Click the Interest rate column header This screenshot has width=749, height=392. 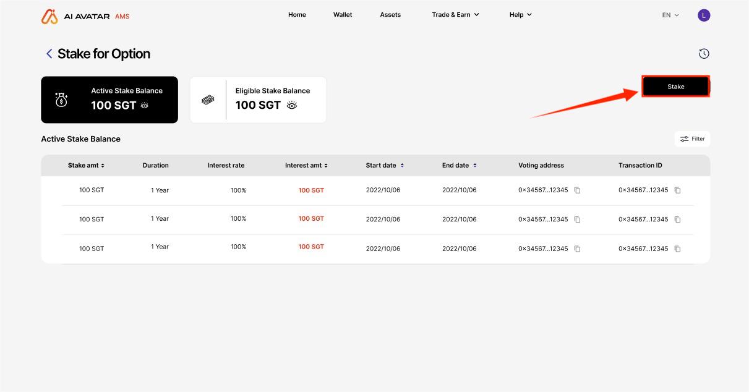226,165
